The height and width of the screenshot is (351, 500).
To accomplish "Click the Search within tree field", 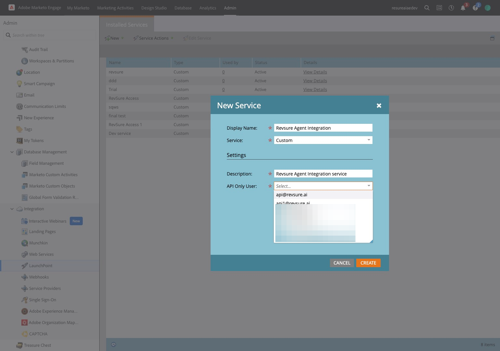I will click(50, 35).
